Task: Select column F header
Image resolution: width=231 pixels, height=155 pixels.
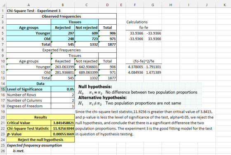Action: 134,5
